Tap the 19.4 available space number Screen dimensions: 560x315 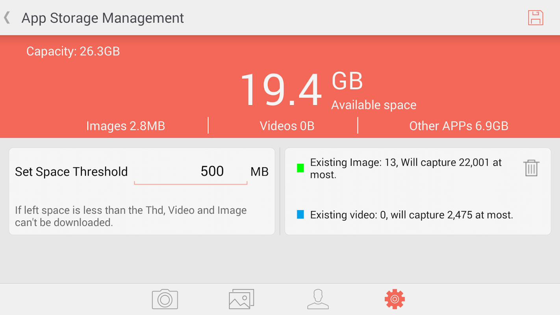click(x=280, y=91)
